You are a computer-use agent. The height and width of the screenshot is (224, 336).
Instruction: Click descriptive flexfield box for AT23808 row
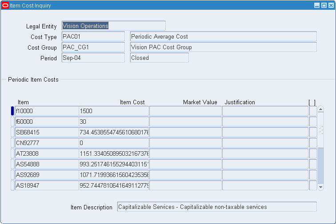(313, 153)
